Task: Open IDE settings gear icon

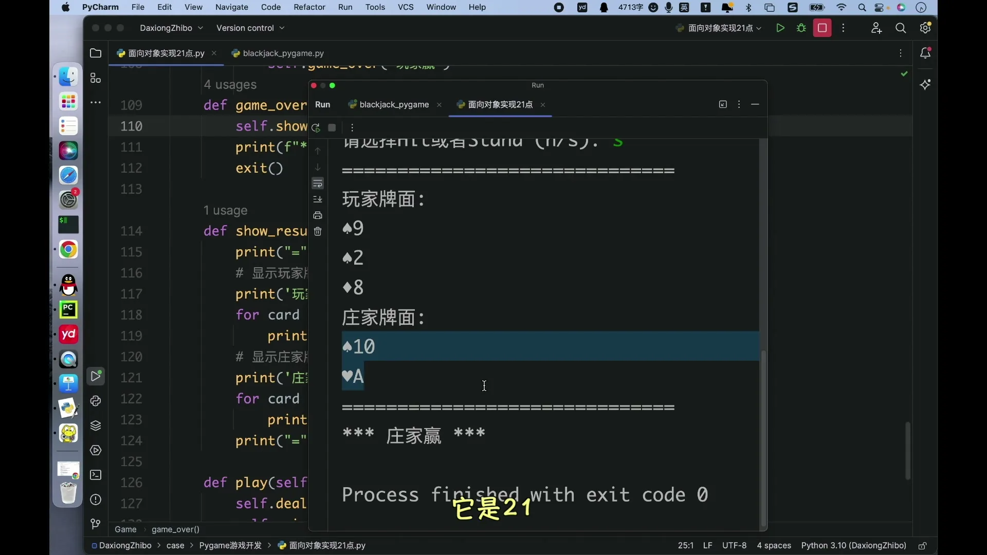Action: (925, 28)
